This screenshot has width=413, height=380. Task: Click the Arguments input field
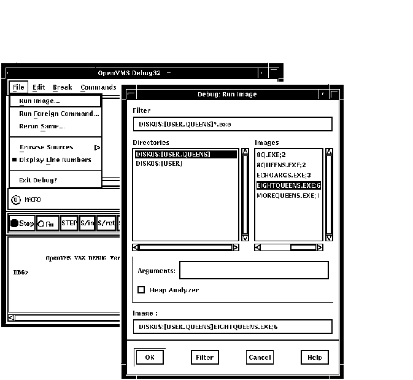coord(253,270)
